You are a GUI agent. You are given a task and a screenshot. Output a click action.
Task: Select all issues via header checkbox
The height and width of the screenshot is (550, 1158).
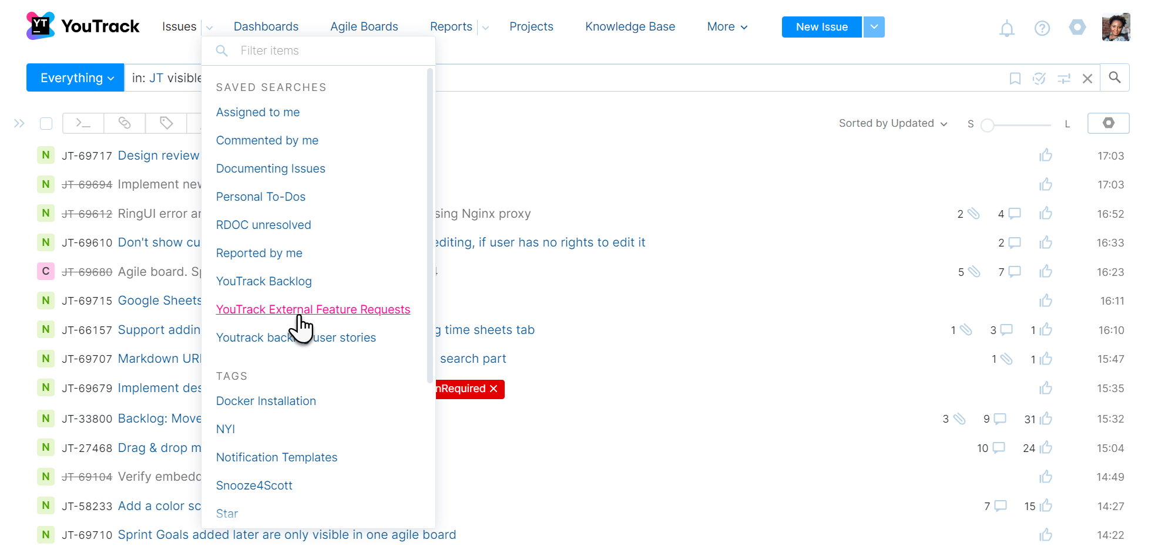coord(46,123)
